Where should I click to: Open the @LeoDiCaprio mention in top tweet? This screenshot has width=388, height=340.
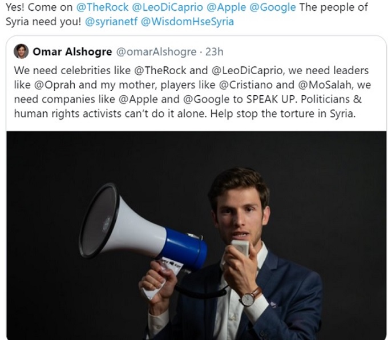(x=168, y=7)
